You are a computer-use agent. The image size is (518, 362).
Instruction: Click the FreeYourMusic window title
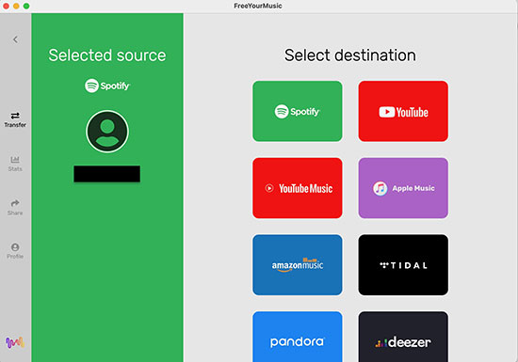click(258, 6)
